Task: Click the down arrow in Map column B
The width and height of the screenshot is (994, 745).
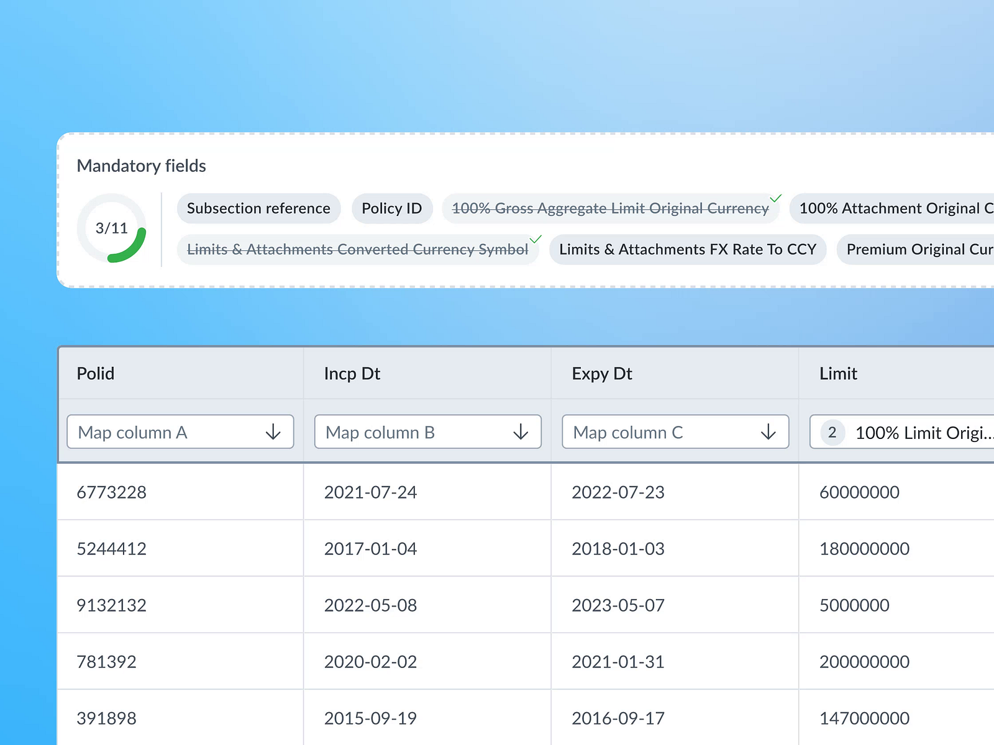Action: coord(521,432)
